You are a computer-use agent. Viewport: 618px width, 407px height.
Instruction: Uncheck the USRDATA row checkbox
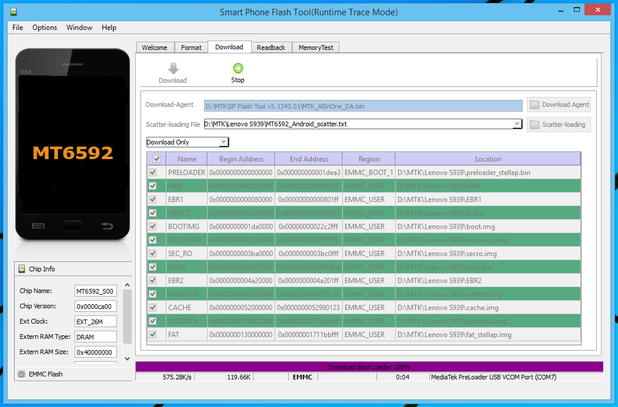153,321
